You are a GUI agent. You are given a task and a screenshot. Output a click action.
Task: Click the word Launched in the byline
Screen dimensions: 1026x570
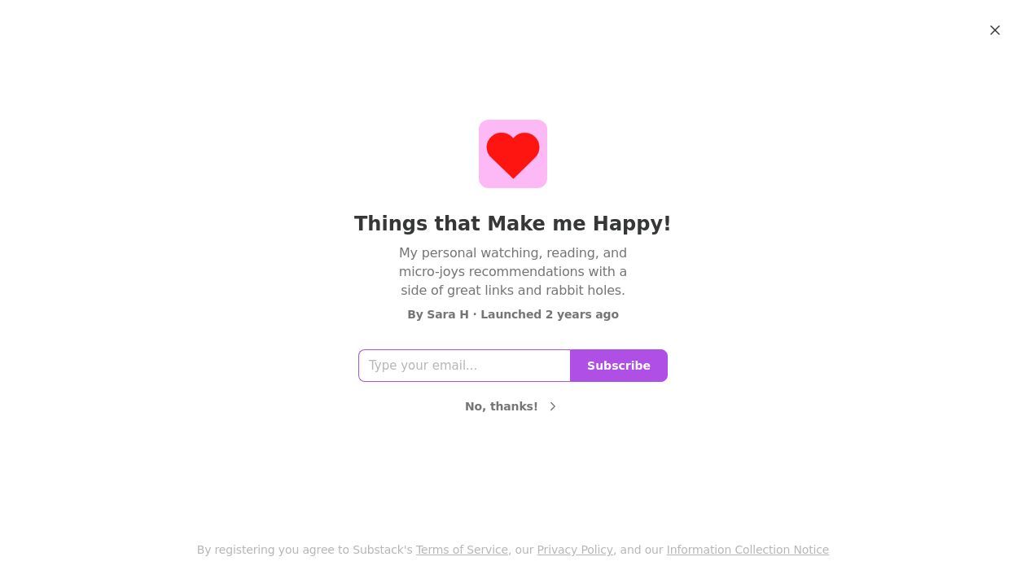(511, 314)
